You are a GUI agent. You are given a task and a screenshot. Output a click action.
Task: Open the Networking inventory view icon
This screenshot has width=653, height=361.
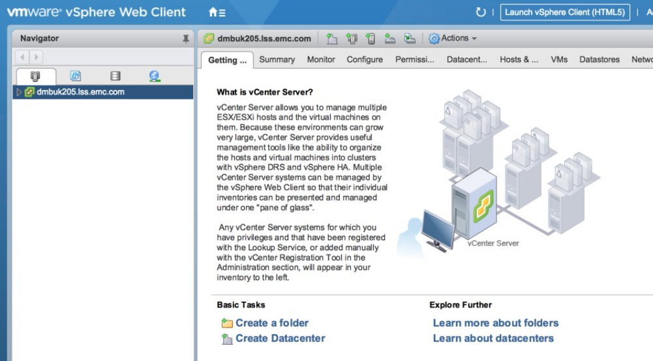pyautogui.click(x=154, y=76)
